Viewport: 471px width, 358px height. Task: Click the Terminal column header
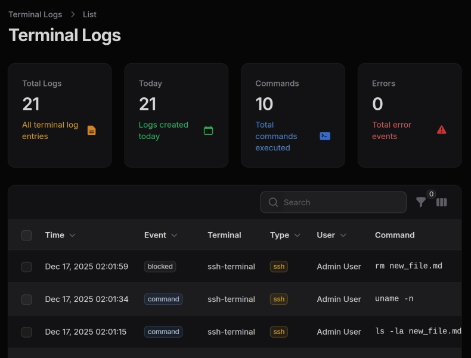point(224,235)
